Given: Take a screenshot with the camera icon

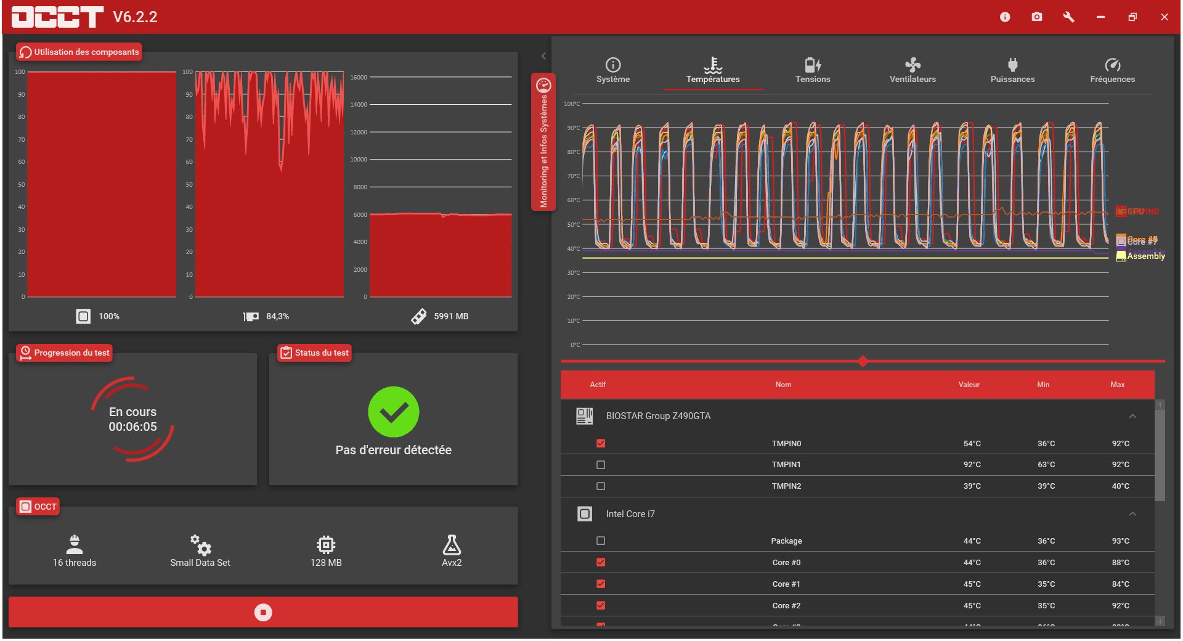Looking at the screenshot, I should [x=1037, y=17].
